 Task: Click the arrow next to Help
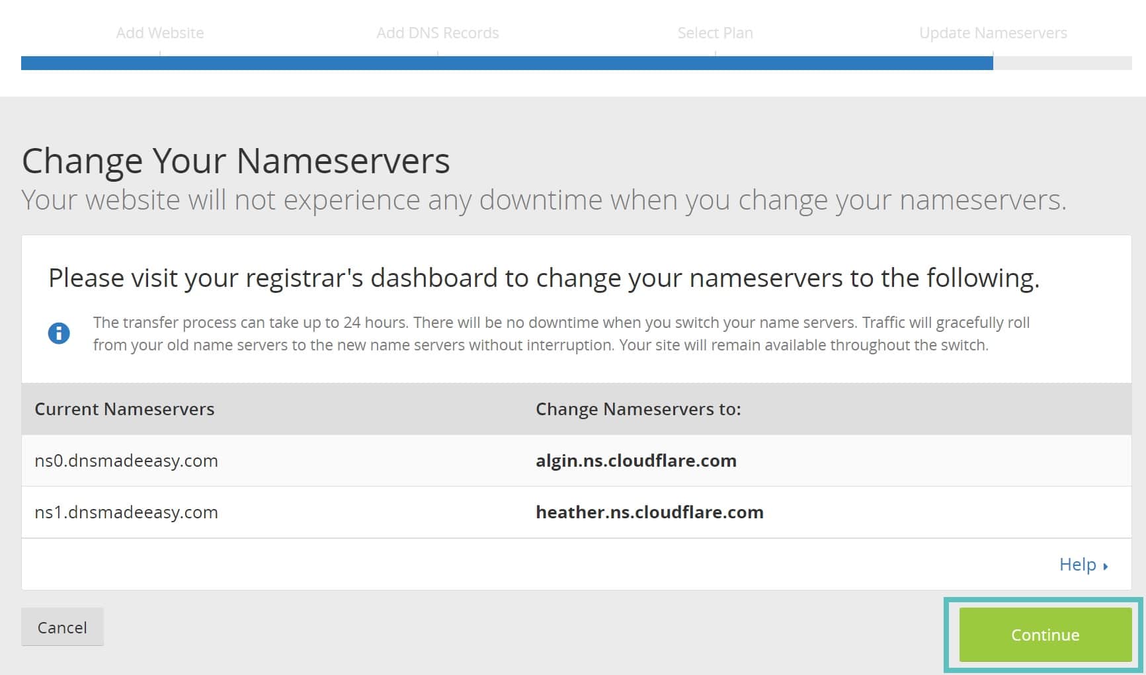pos(1106,565)
